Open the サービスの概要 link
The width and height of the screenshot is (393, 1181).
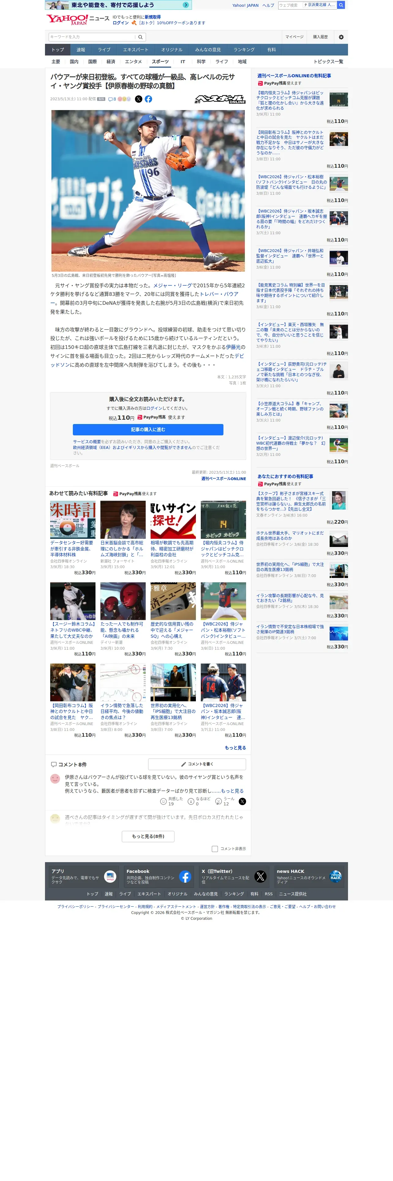87,441
